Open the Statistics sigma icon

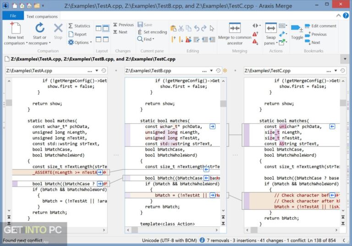tap(71, 26)
